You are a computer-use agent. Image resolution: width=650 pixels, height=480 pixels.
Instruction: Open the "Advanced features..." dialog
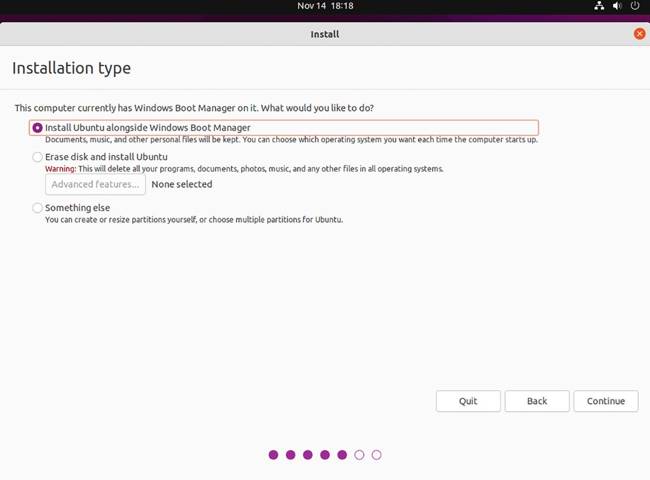95,185
